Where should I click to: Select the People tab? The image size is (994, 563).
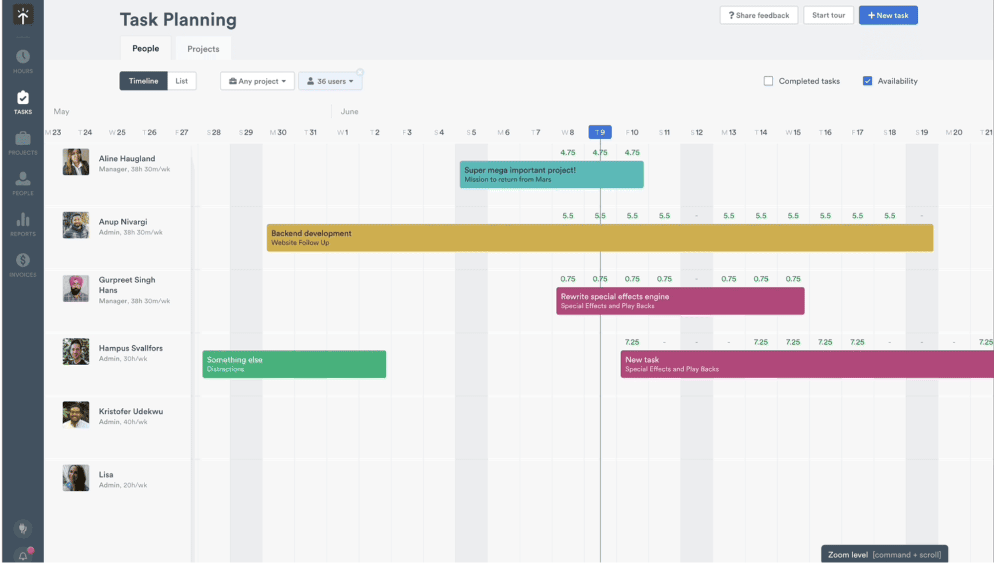click(145, 48)
